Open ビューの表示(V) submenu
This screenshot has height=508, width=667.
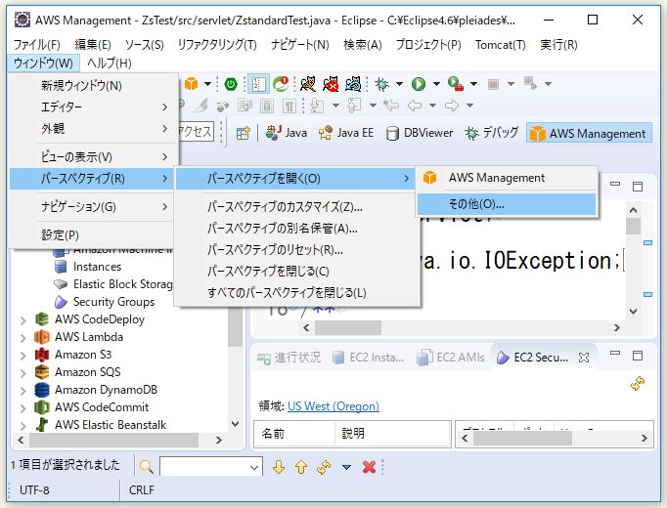(92, 156)
